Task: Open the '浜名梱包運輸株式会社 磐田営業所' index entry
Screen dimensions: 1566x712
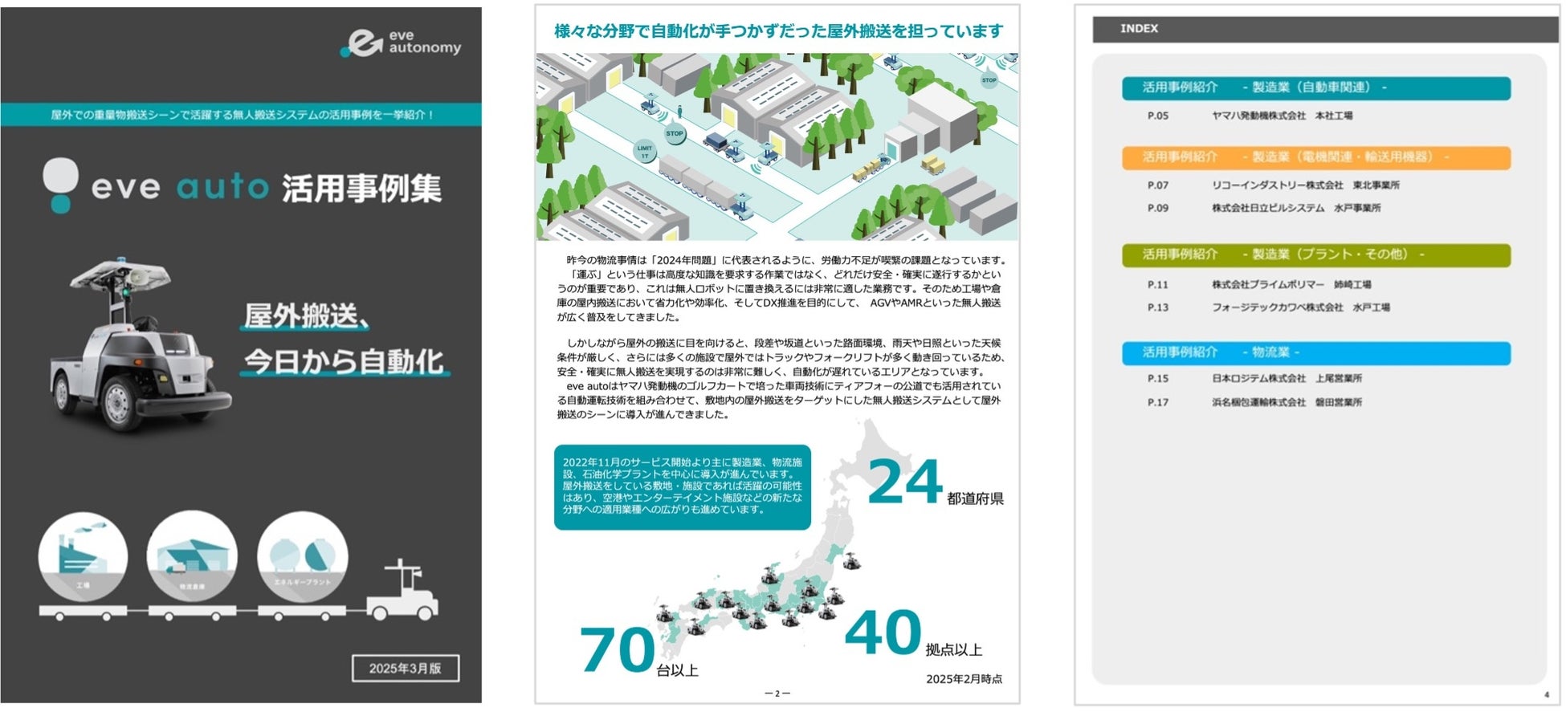Action: pyautogui.click(x=1287, y=403)
